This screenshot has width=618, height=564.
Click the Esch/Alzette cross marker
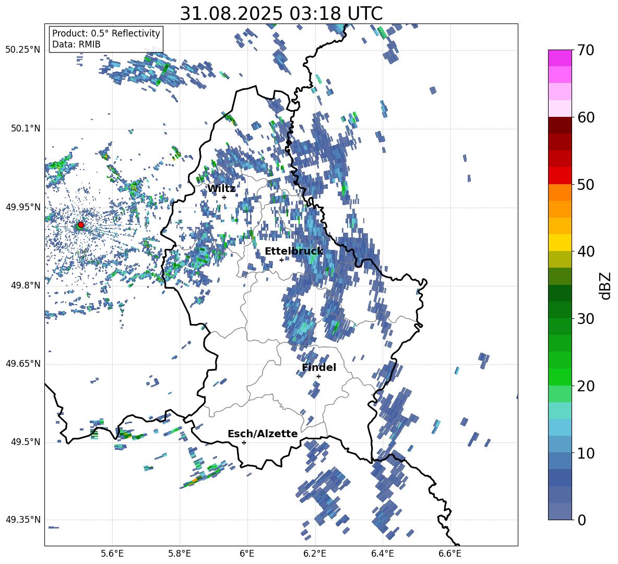pyautogui.click(x=244, y=442)
